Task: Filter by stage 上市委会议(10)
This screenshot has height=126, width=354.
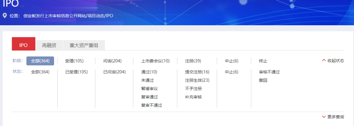Action: click(x=155, y=61)
